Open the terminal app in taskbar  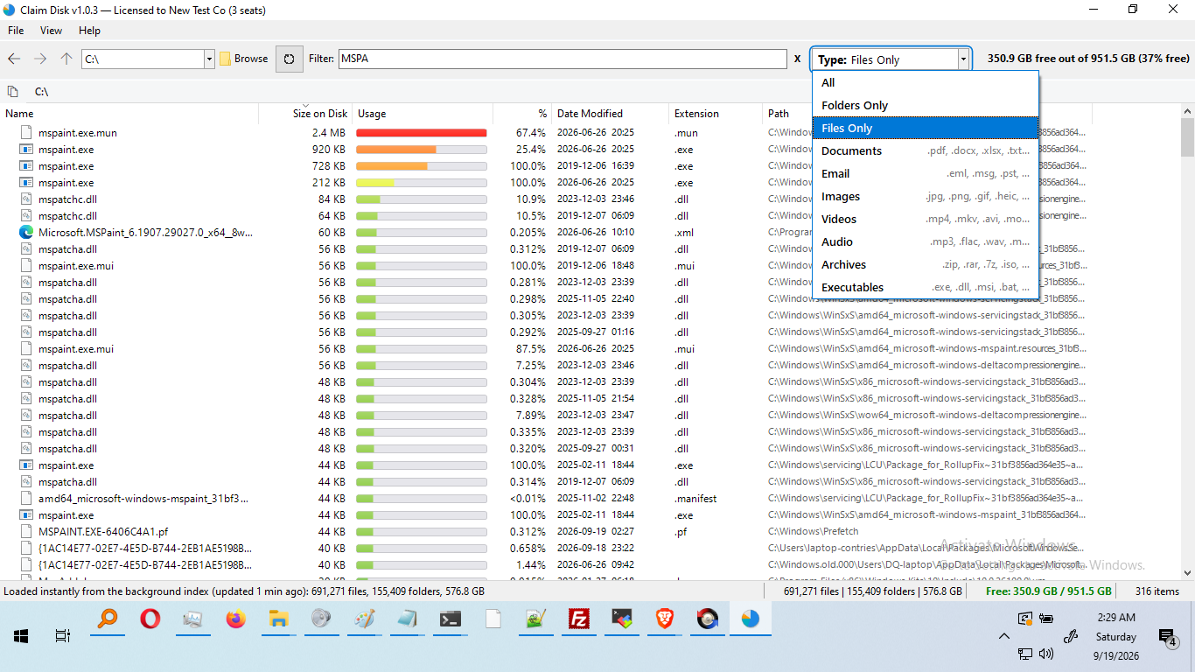tap(450, 619)
